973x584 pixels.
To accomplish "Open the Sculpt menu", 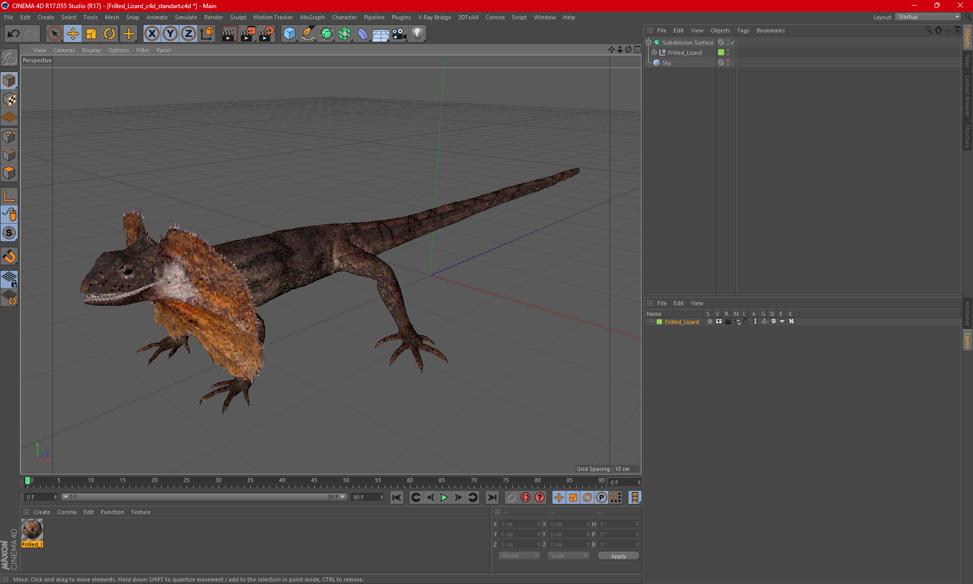I will [238, 17].
